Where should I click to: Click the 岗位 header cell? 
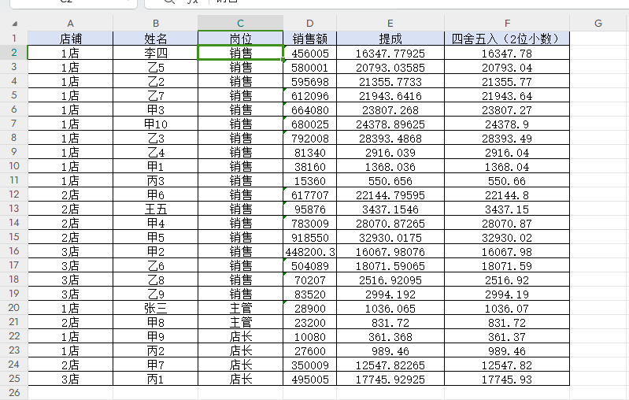pos(241,39)
